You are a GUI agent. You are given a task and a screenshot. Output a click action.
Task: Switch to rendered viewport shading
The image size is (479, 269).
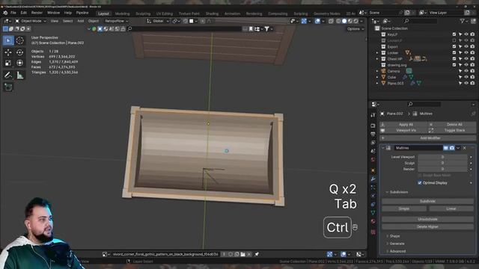pos(356,21)
